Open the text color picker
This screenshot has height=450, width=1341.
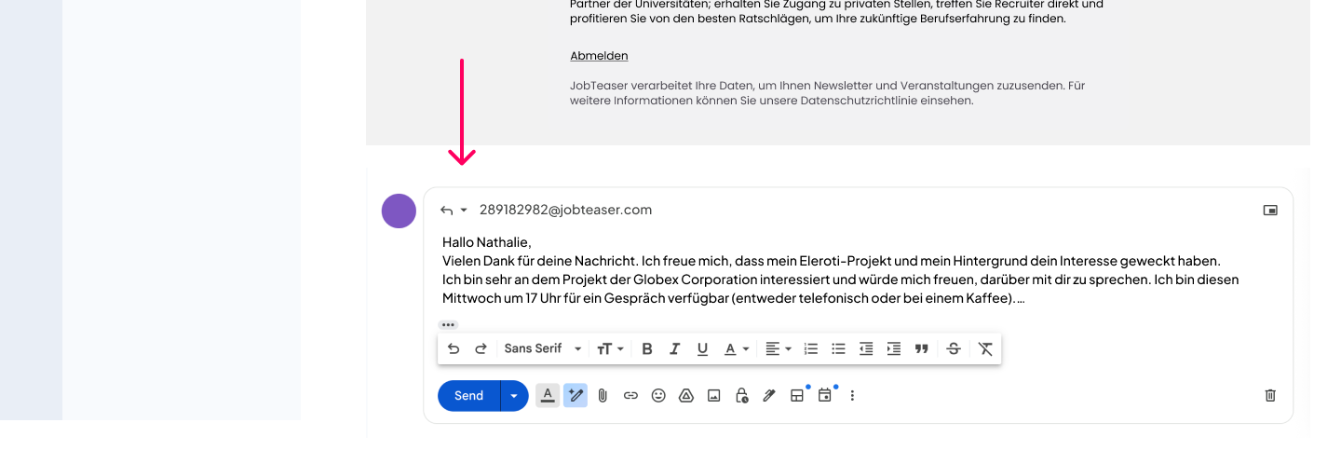(737, 348)
